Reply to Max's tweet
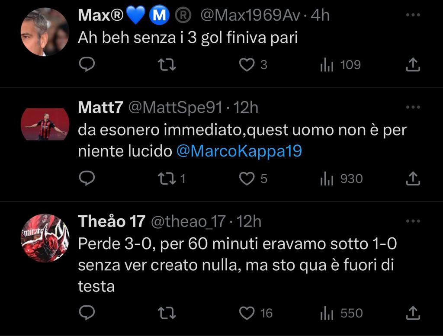 coord(87,65)
